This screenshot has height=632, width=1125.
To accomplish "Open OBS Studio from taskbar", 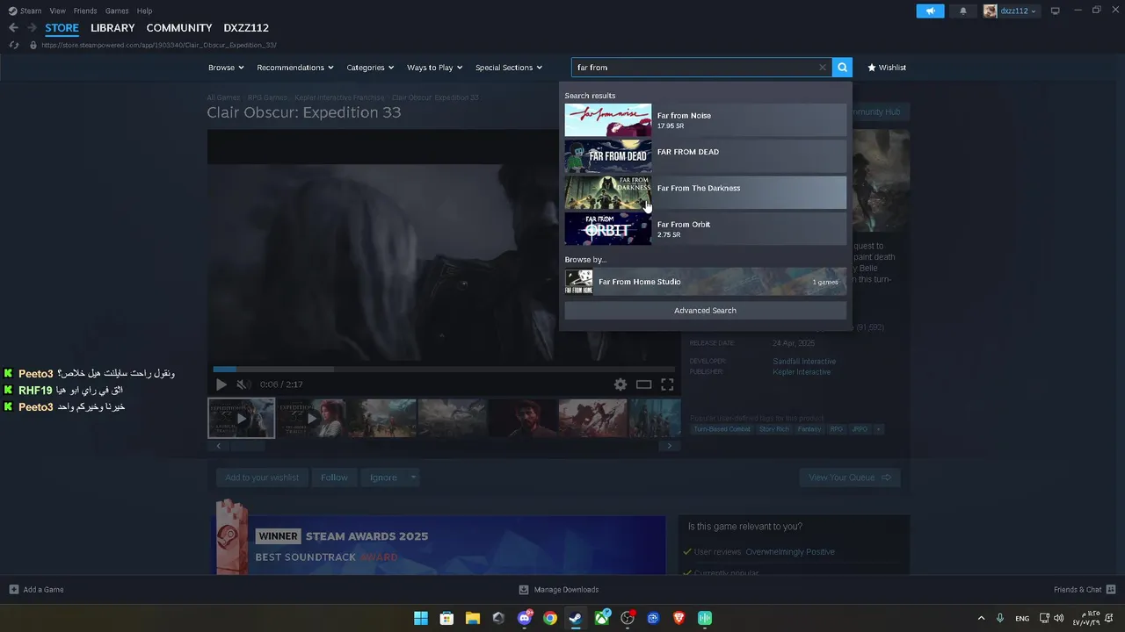I will coord(628,618).
